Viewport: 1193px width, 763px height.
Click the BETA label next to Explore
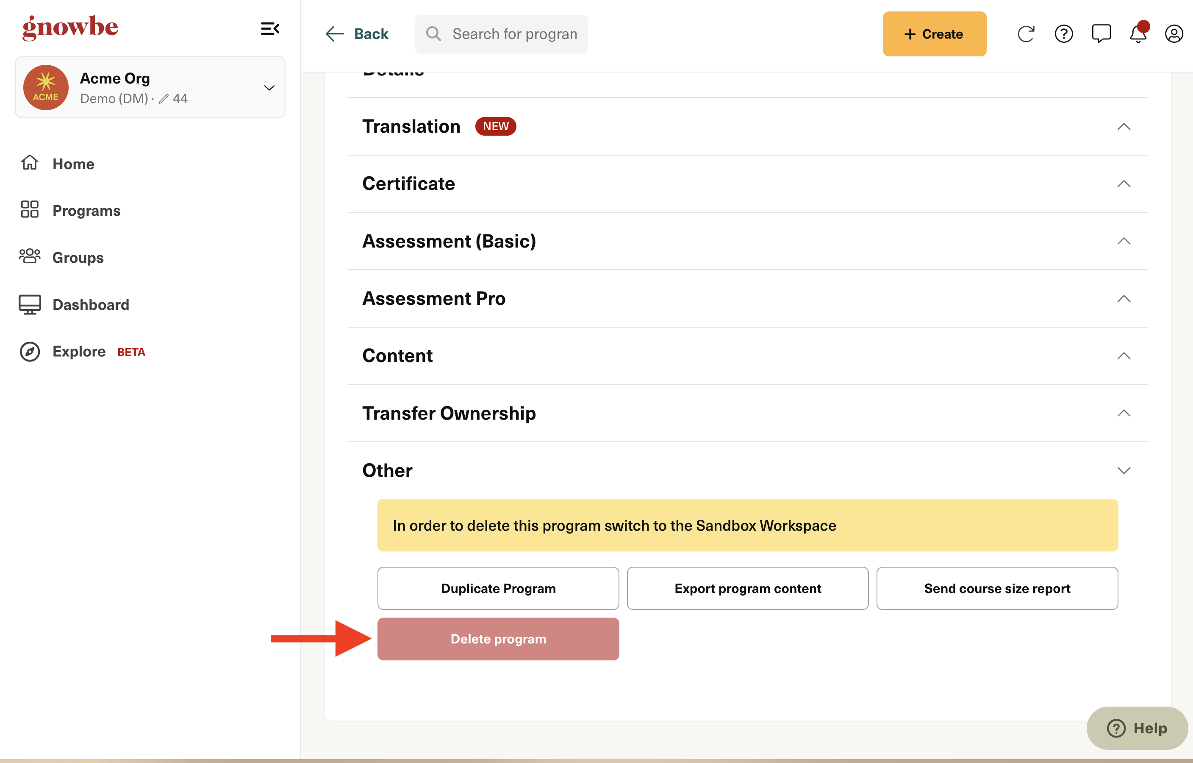131,352
